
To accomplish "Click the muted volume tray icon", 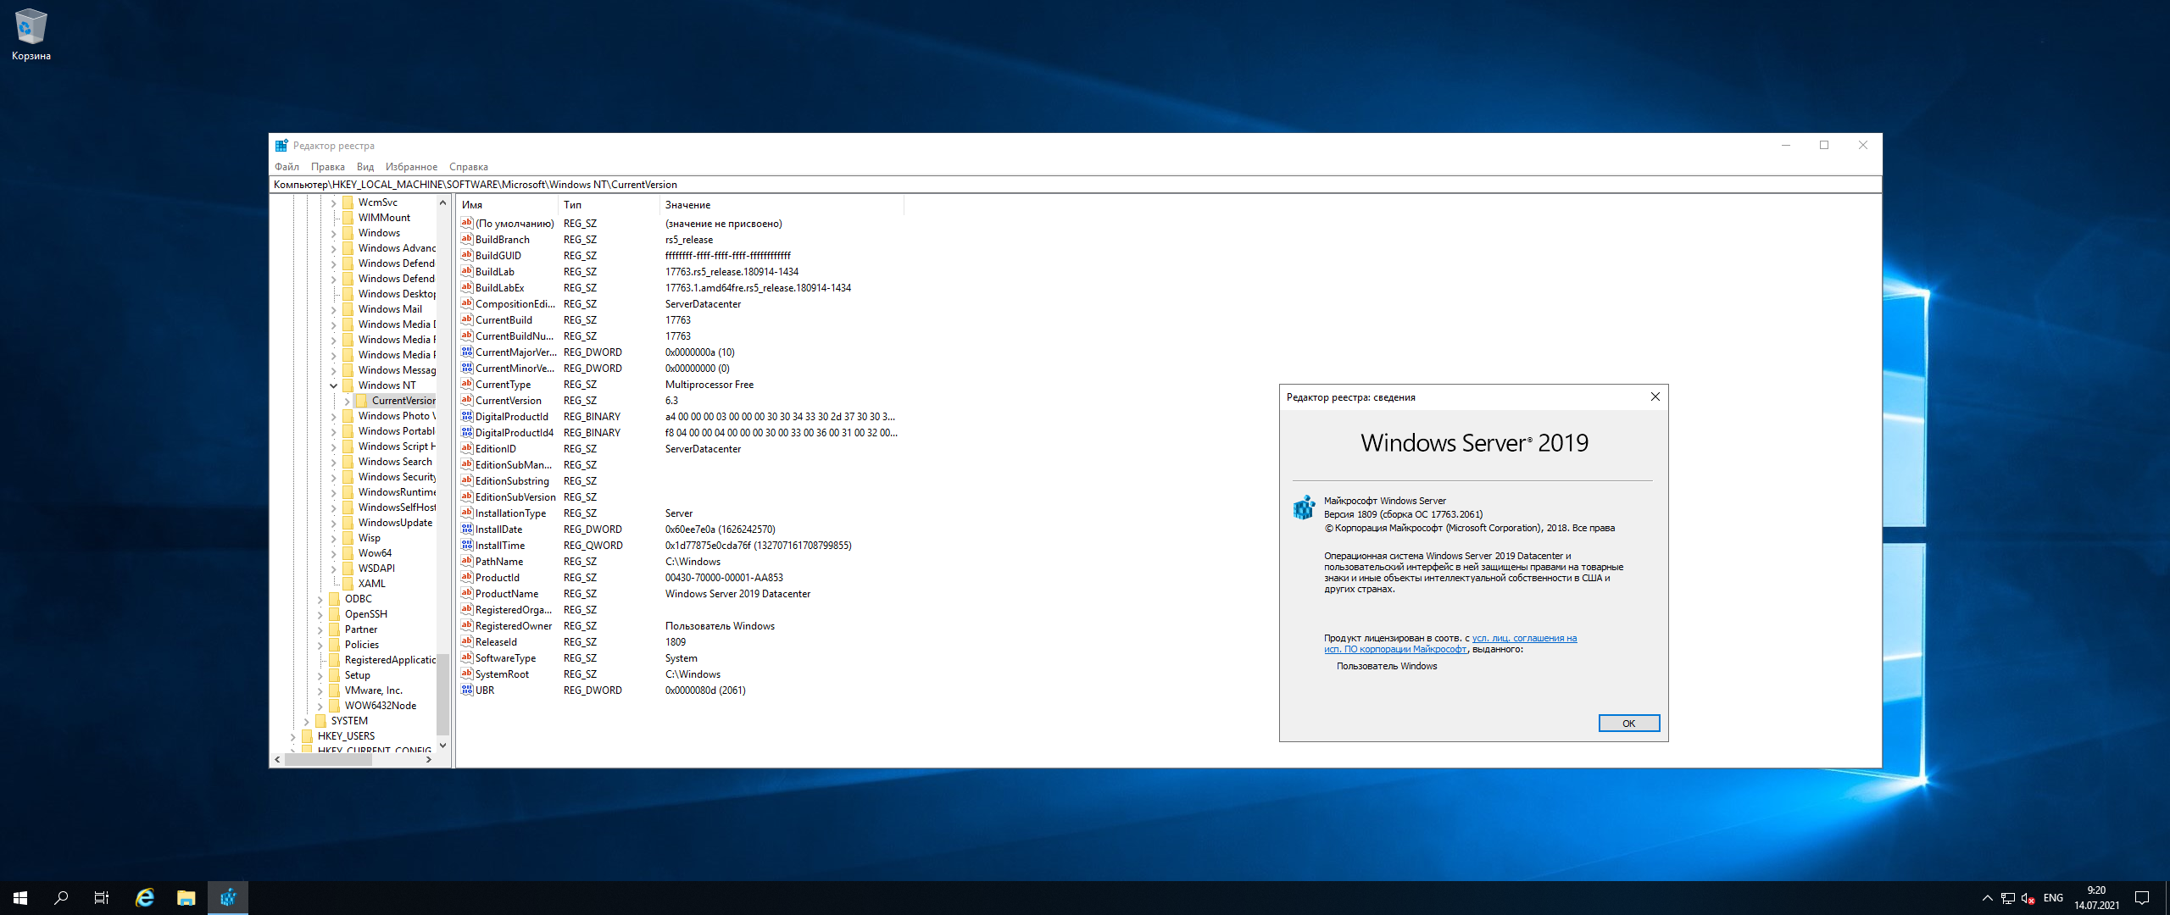I will click(x=2028, y=898).
